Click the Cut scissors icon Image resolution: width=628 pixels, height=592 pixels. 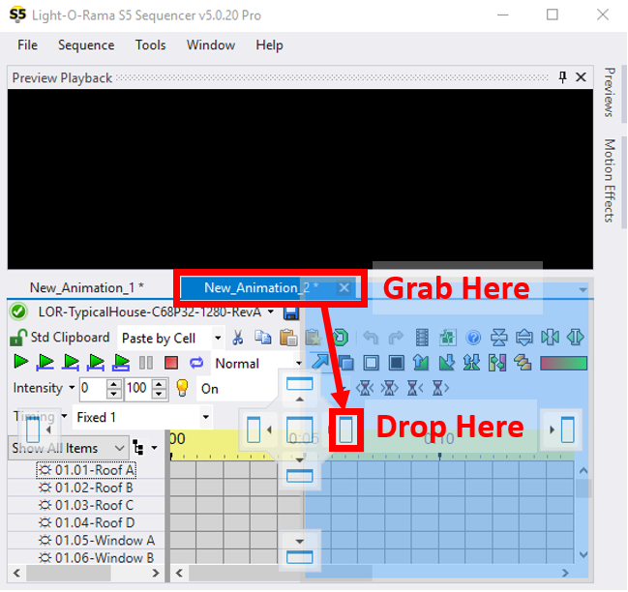click(238, 338)
